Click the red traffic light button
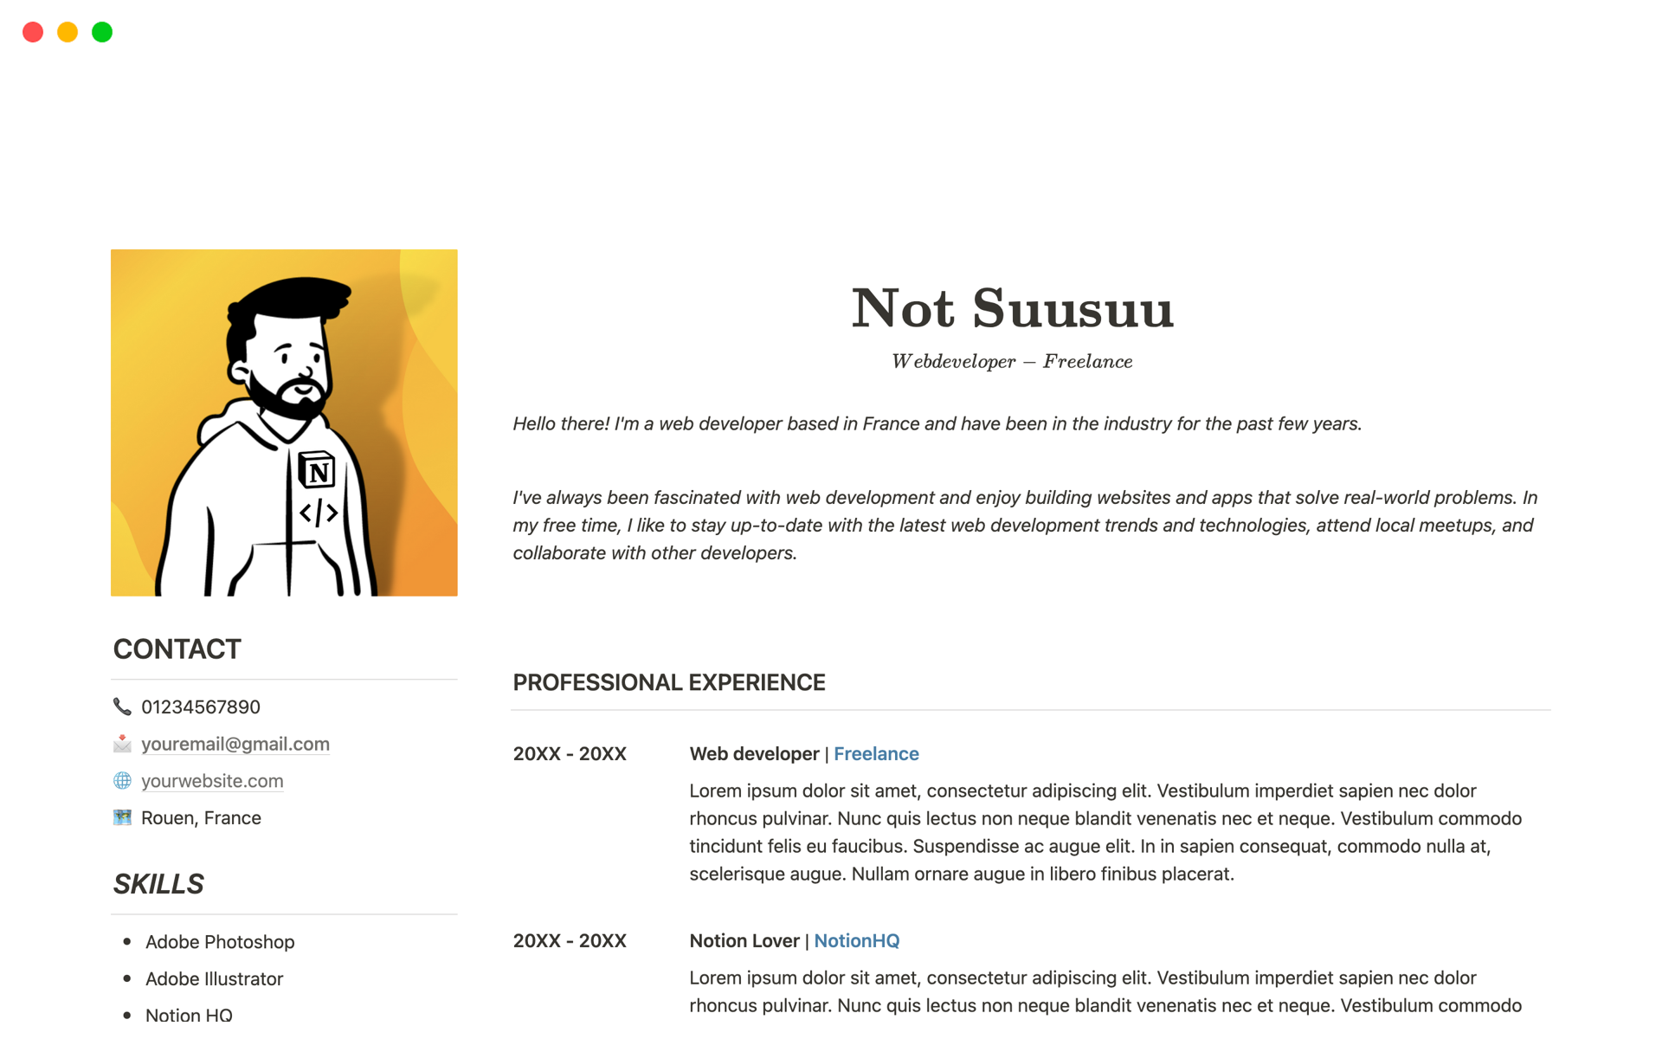The width and height of the screenshot is (1662, 1039). tap(32, 30)
